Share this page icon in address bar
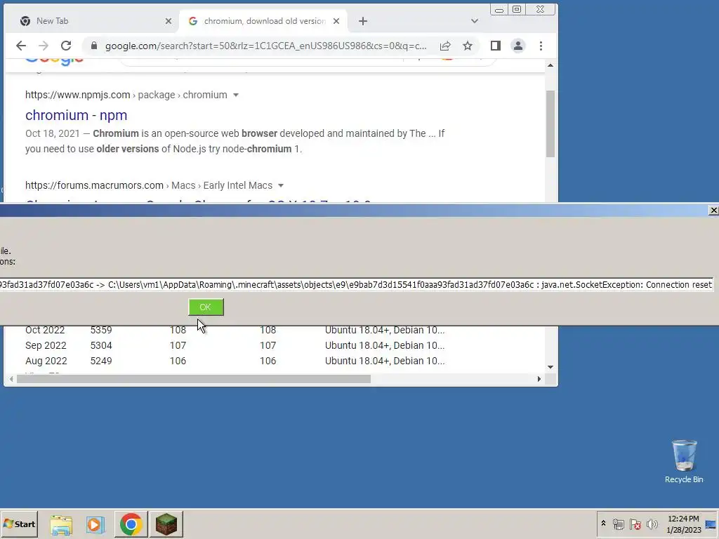The width and height of the screenshot is (719, 539). 444,46
